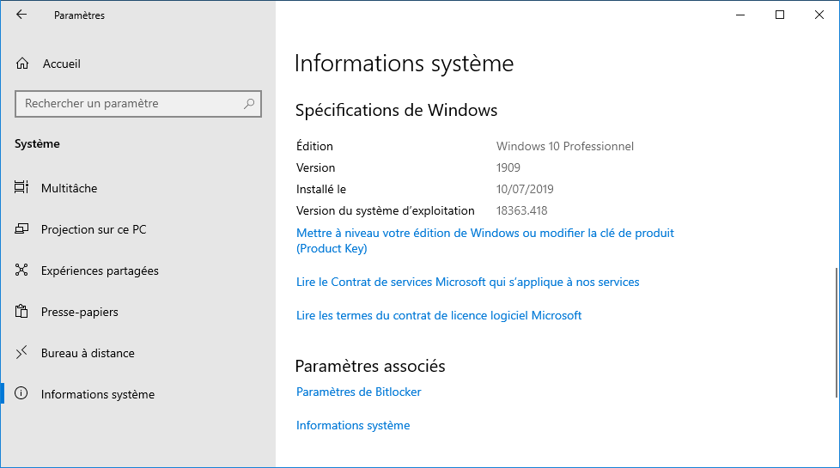This screenshot has height=468, width=840.
Task: Click the Spécifications de Windows heading
Action: [397, 110]
